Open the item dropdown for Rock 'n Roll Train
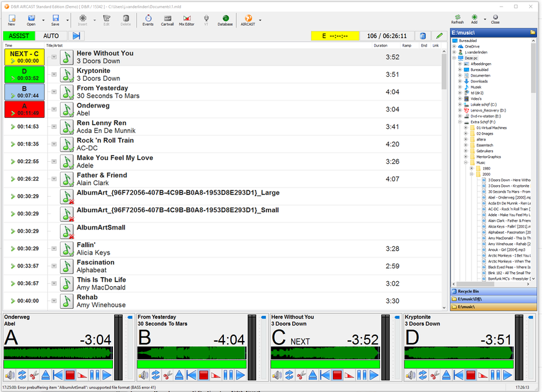Screen dimensions: 542x392 tap(54, 144)
